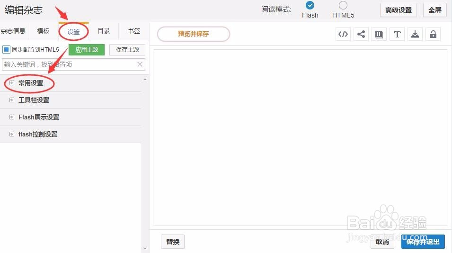The image size is (452, 253).
Task: Click 替换 replace button
Action: click(x=173, y=242)
